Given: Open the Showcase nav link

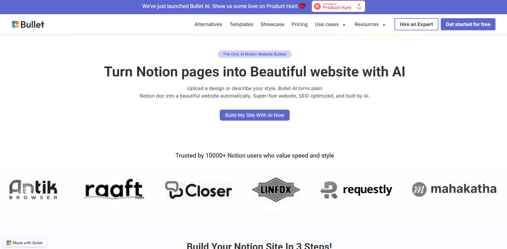Looking at the screenshot, I should click(x=272, y=24).
